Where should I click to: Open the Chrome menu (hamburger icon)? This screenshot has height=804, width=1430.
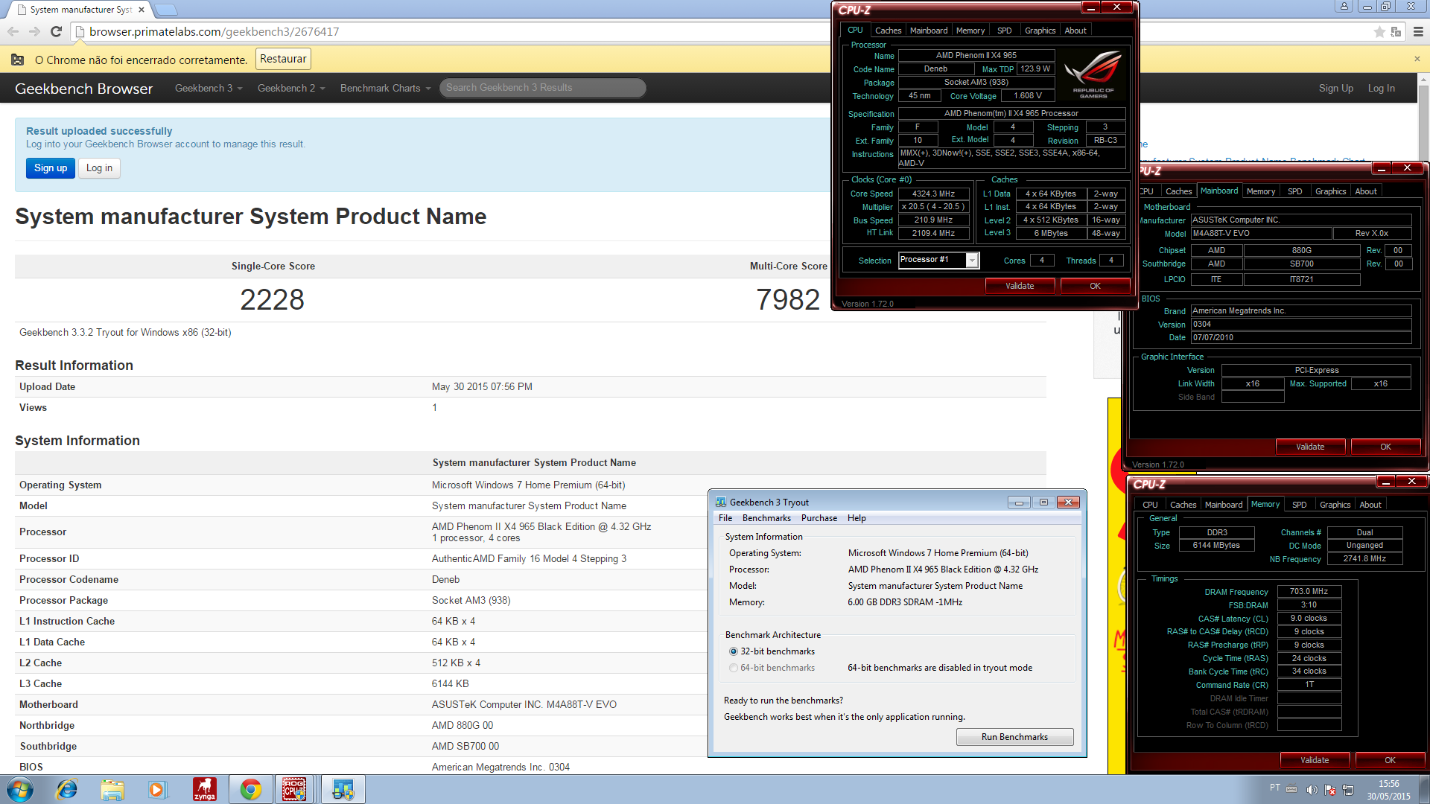(1418, 31)
